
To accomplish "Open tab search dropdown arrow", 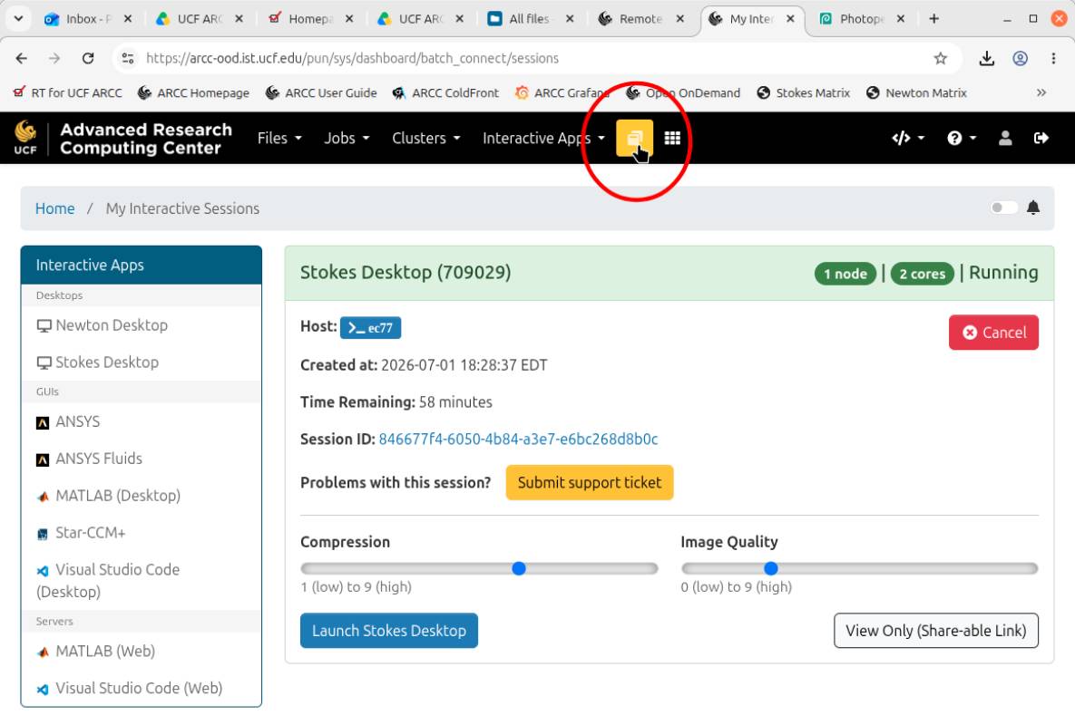I will tap(18, 18).
